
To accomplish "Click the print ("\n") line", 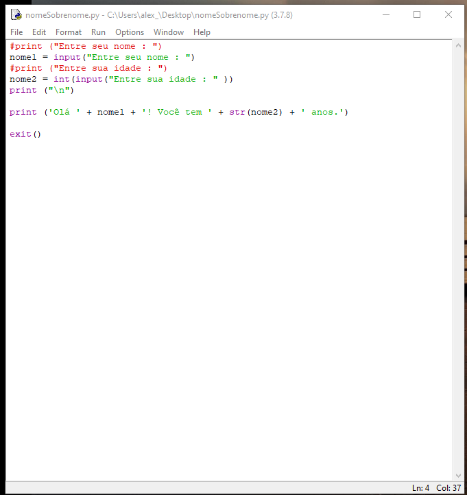I will tap(41, 90).
